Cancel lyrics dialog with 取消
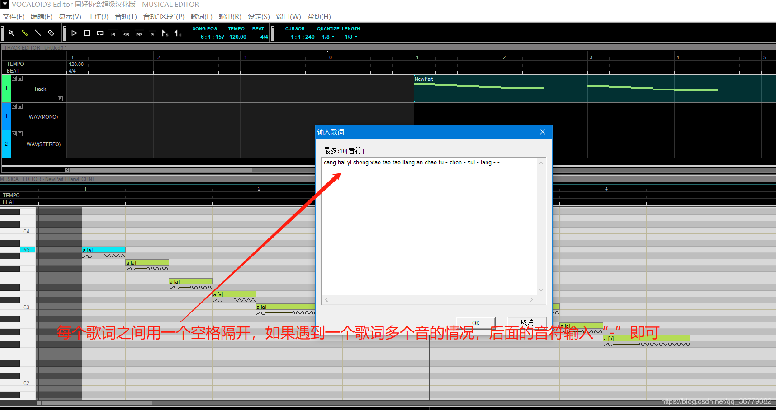Screen dimensions: 776x410 pos(527,323)
